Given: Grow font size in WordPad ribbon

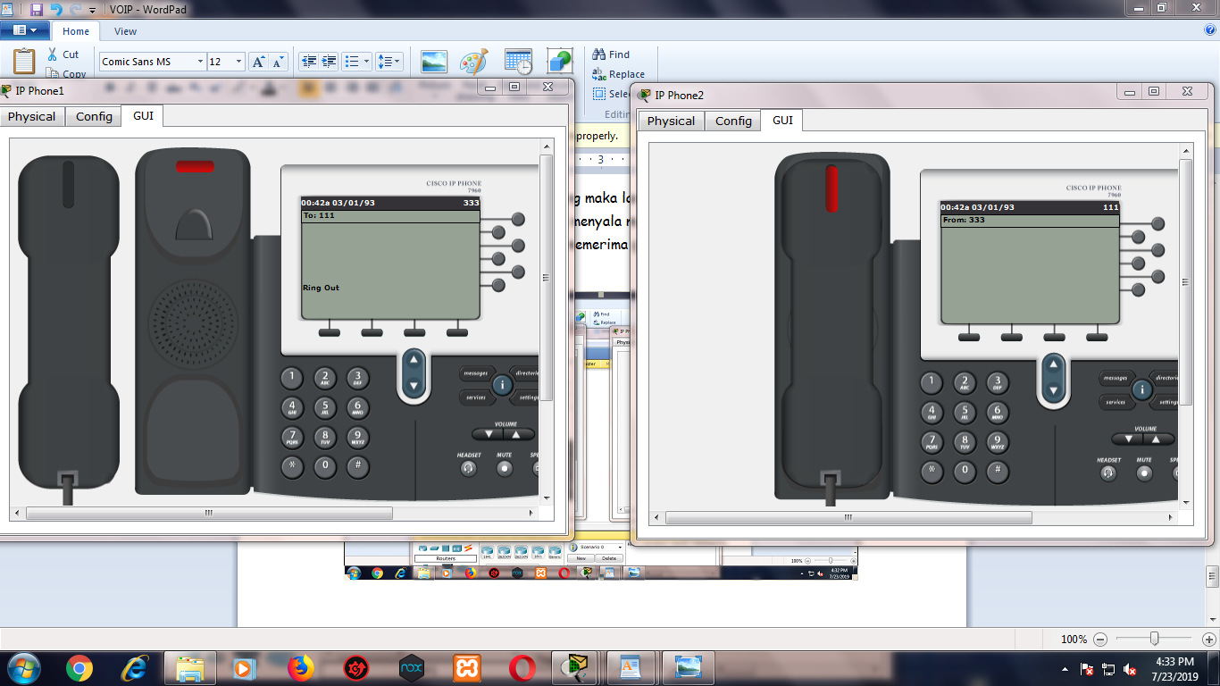Looking at the screenshot, I should point(258,62).
